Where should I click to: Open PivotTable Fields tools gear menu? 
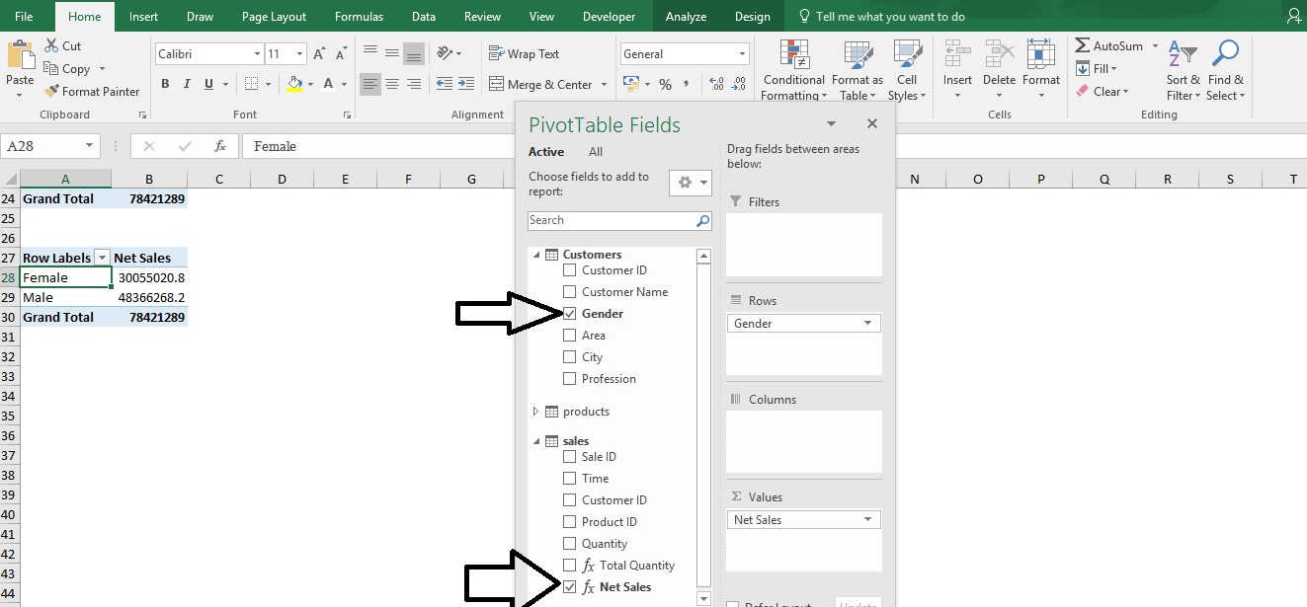coord(690,184)
